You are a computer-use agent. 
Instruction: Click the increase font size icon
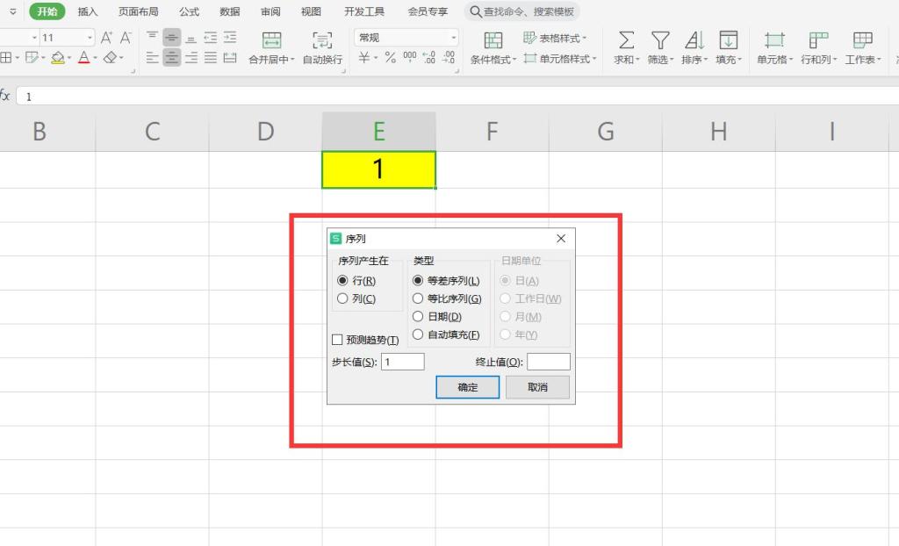tap(106, 38)
